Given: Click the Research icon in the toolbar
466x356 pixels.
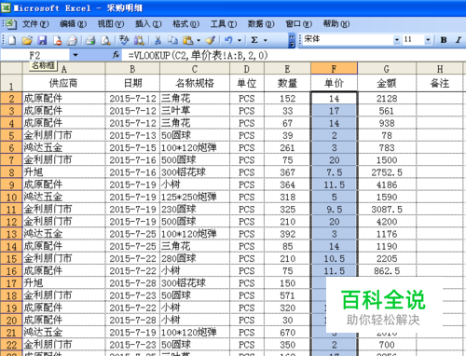Looking at the screenshot, I should tap(139, 40).
